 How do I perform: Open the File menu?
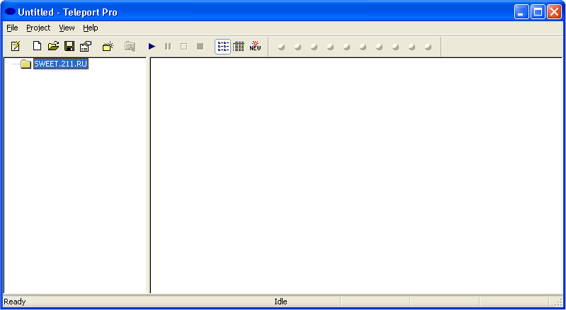click(x=12, y=28)
